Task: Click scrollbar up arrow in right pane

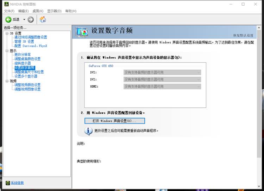Action: tap(259, 27)
